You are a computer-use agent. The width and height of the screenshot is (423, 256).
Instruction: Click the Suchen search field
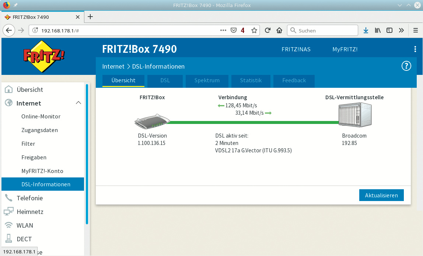click(x=323, y=31)
